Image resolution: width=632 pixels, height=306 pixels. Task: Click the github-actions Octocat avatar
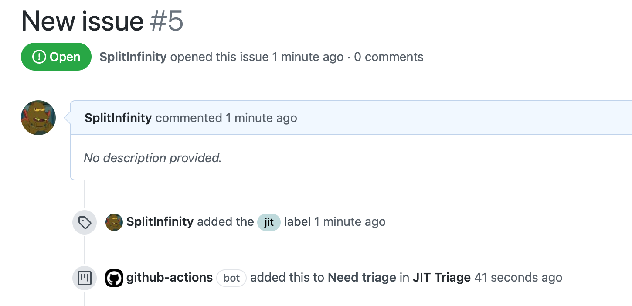pos(114,278)
